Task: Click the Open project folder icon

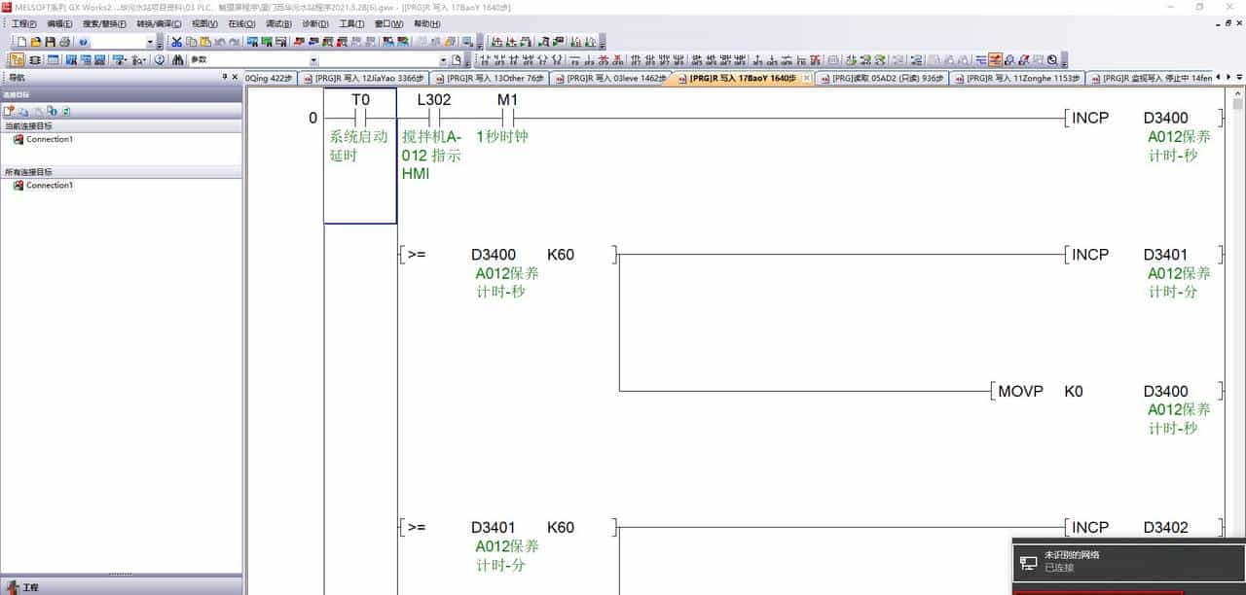Action: tap(36, 42)
